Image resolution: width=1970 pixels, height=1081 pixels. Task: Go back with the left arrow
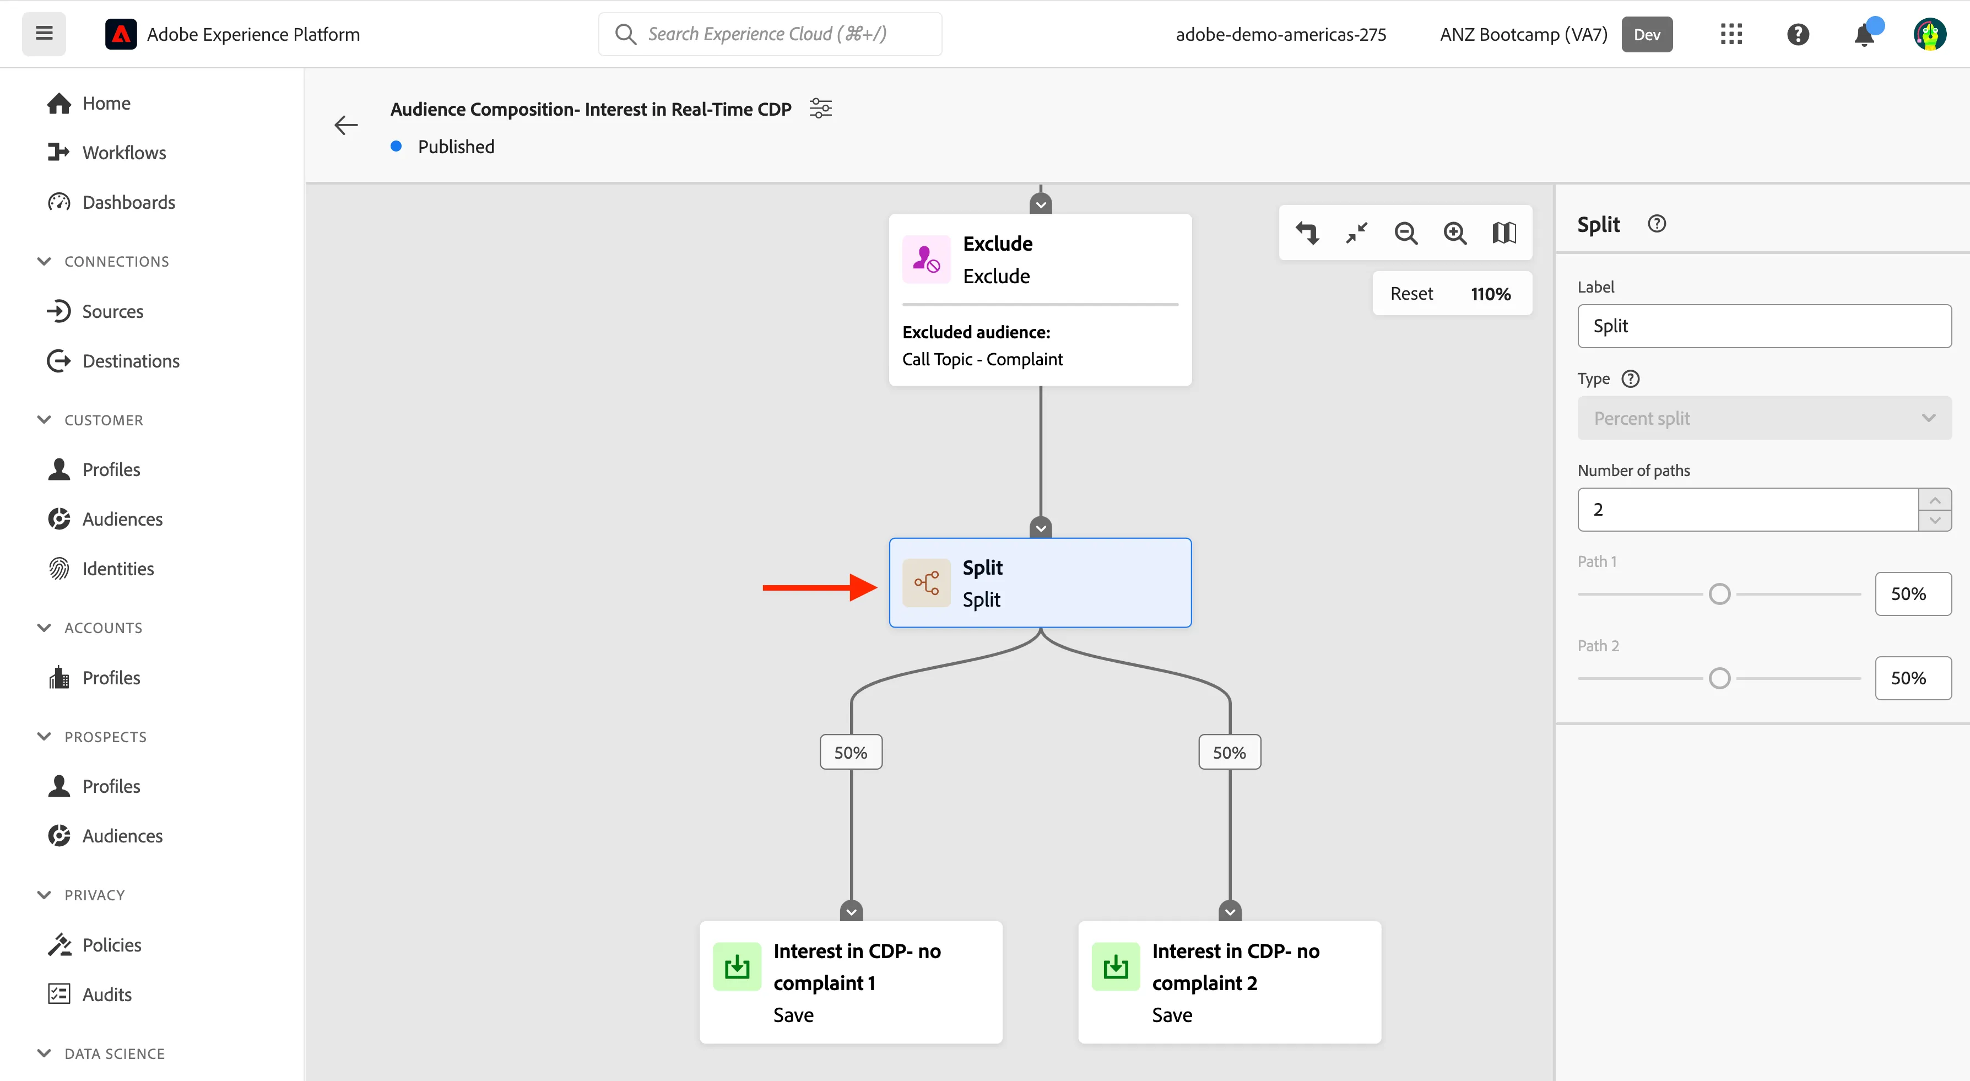[x=345, y=125]
